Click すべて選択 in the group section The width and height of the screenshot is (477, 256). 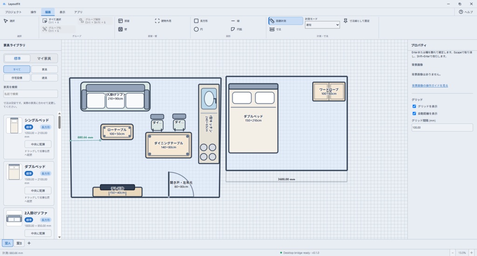tap(52, 20)
